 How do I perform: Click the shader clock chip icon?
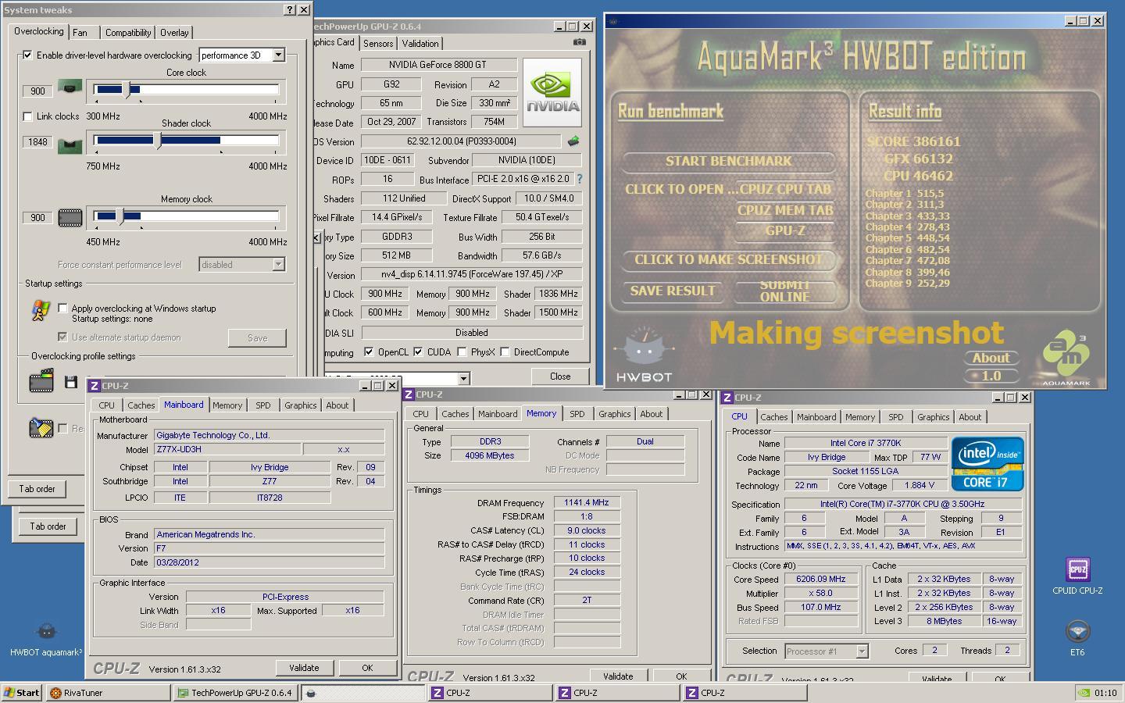coord(70,145)
